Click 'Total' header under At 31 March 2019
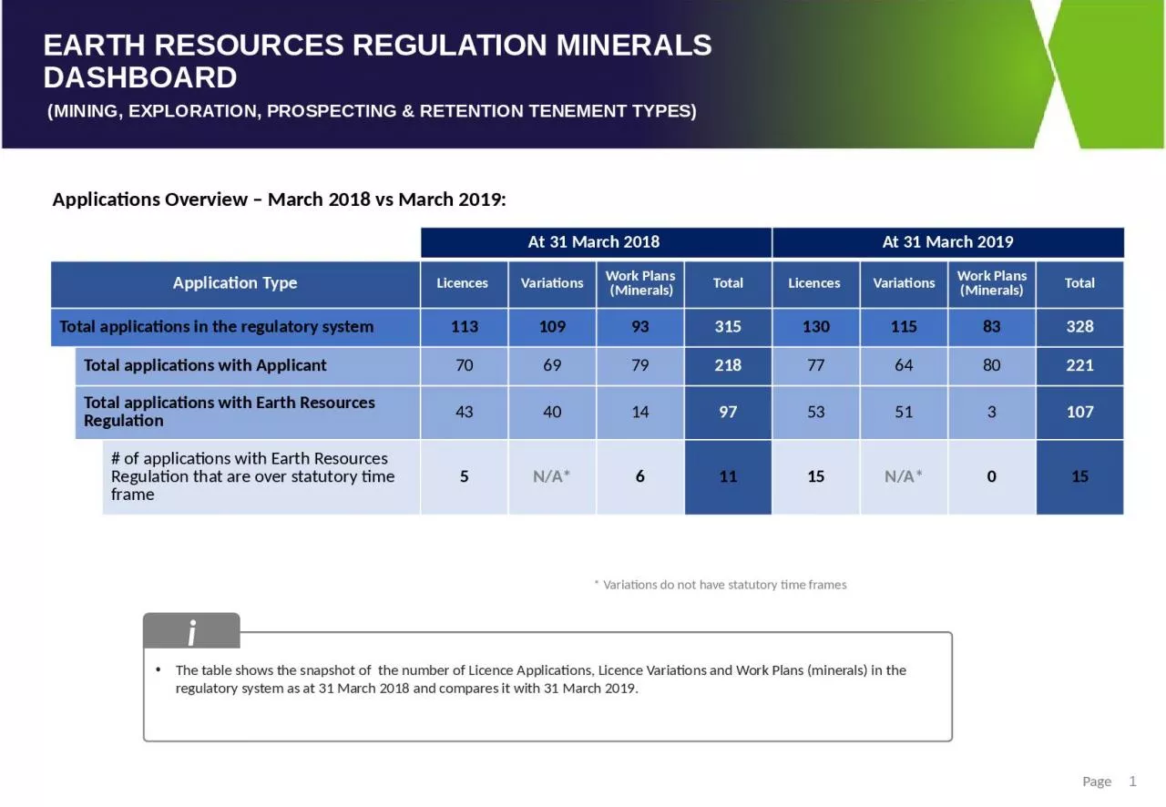This screenshot has width=1166, height=807. [x=1079, y=283]
